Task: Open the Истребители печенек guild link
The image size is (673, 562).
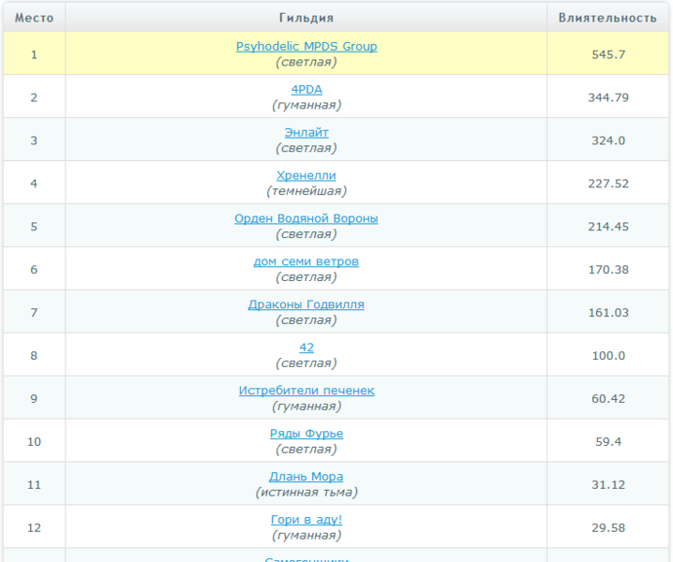Action: pyautogui.click(x=306, y=392)
